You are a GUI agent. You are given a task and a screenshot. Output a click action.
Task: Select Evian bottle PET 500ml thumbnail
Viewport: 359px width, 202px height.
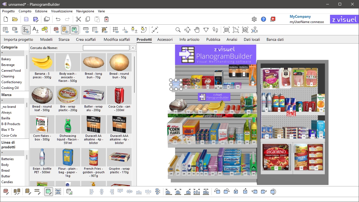(x=42, y=157)
